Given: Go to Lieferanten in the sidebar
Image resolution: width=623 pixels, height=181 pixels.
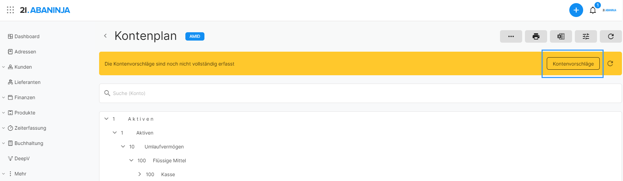Looking at the screenshot, I should point(27,82).
